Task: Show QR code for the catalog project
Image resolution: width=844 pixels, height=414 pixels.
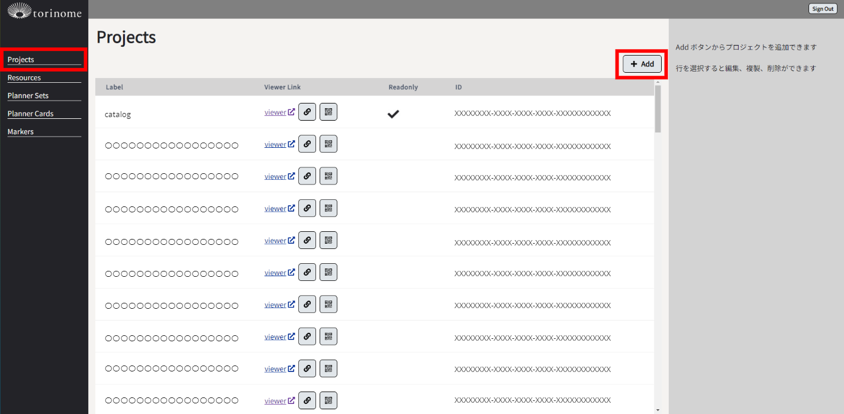Action: click(x=328, y=112)
